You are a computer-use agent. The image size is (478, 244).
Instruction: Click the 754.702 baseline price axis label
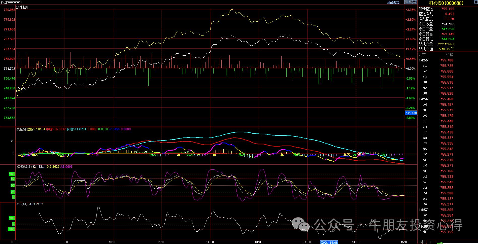tap(9, 69)
